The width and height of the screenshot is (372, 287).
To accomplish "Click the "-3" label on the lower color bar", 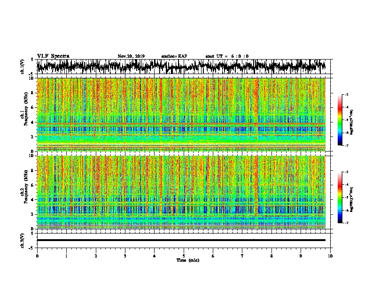I will point(347,172).
